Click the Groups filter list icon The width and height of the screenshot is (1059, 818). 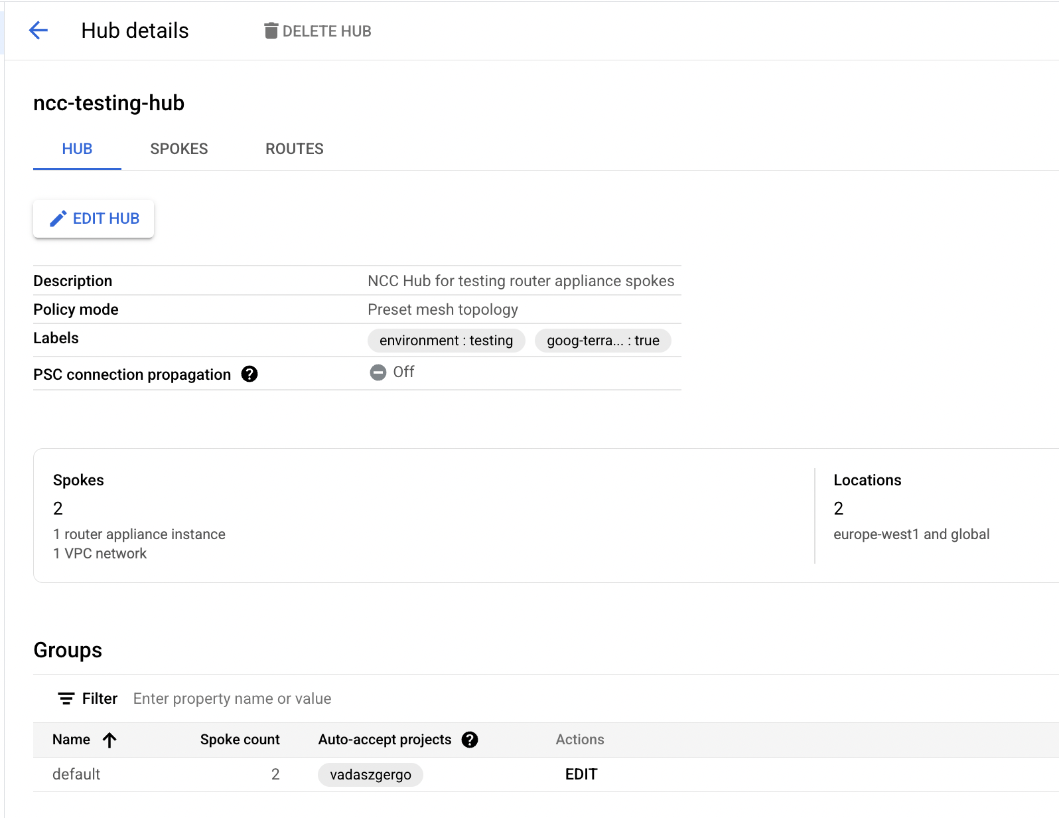point(66,698)
